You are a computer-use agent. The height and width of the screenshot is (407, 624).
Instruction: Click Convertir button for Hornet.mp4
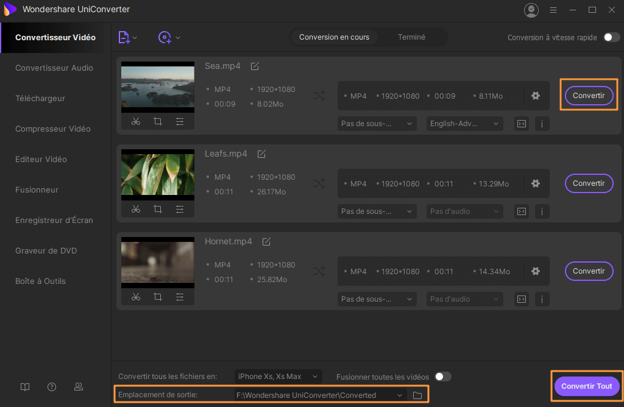tap(589, 271)
